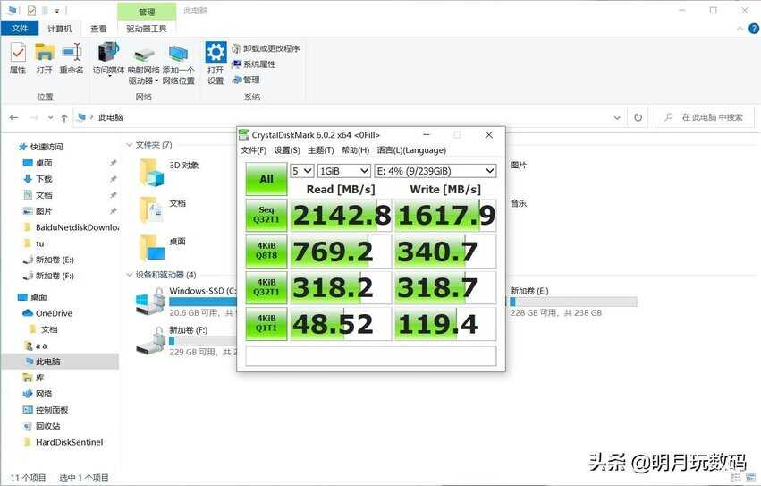Open quick access toolbar customize dropdown
Image resolution: width=761 pixels, height=486 pixels.
click(x=57, y=10)
